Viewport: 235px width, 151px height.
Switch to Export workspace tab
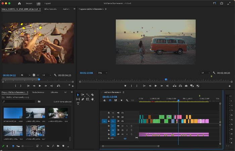(48, 3)
